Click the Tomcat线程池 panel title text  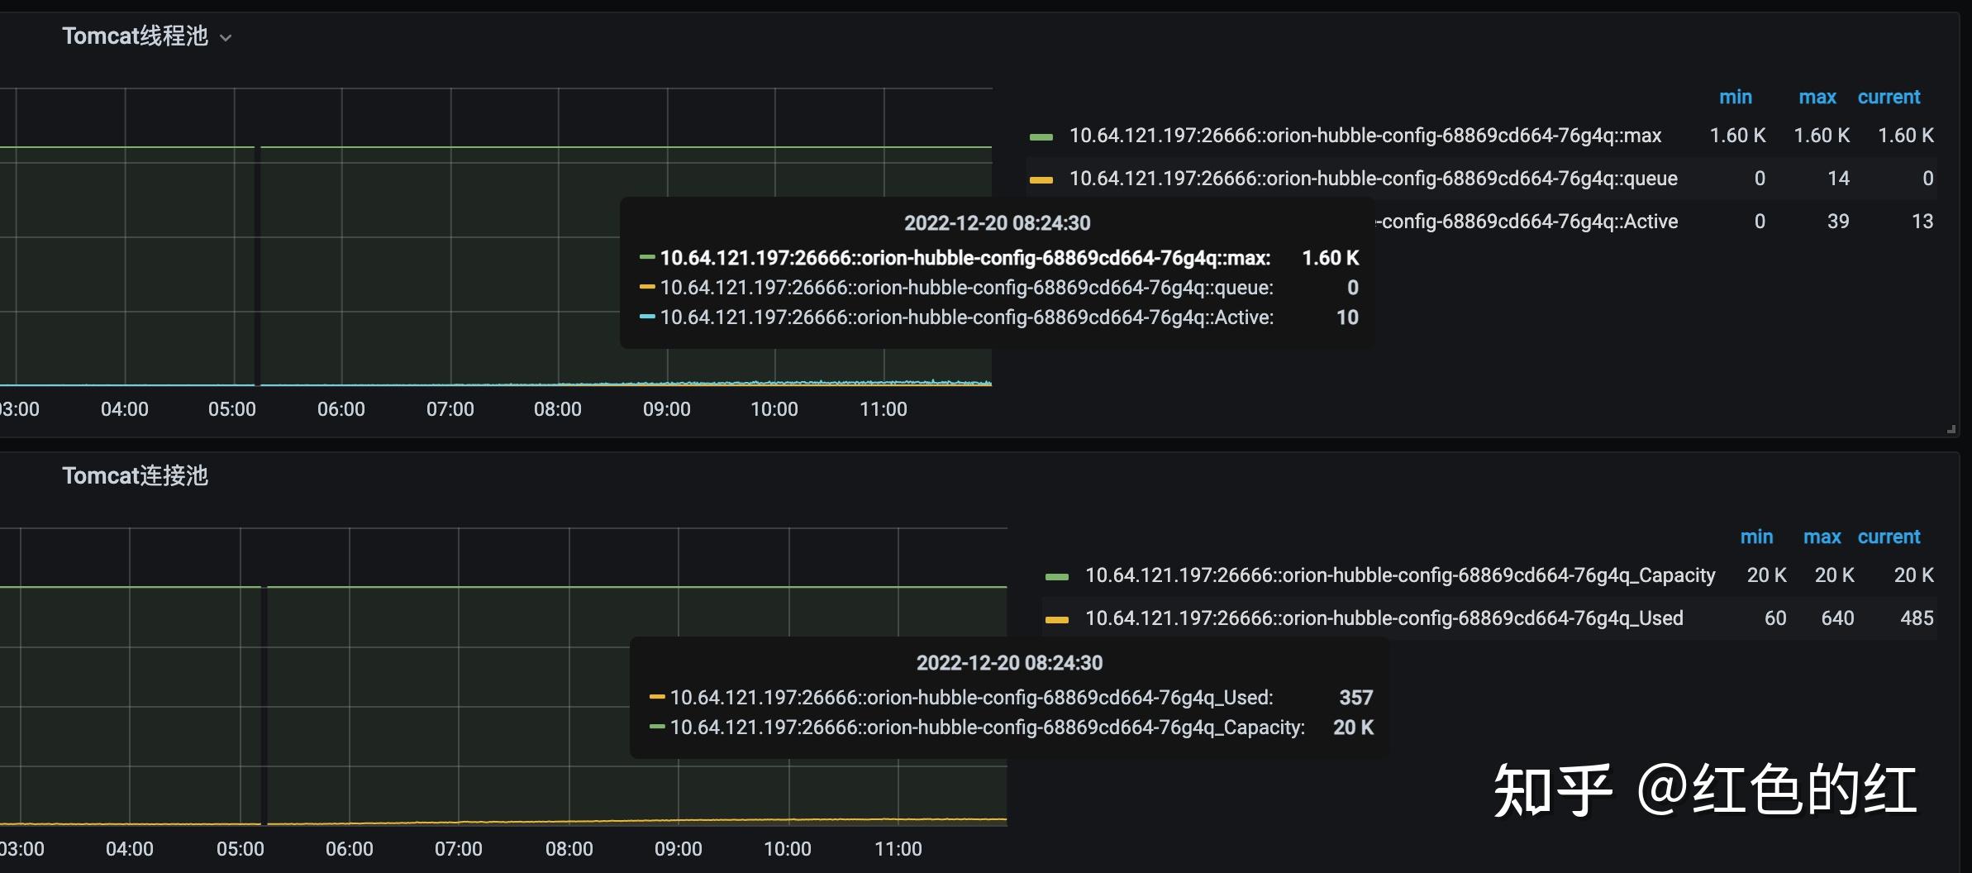tap(135, 36)
